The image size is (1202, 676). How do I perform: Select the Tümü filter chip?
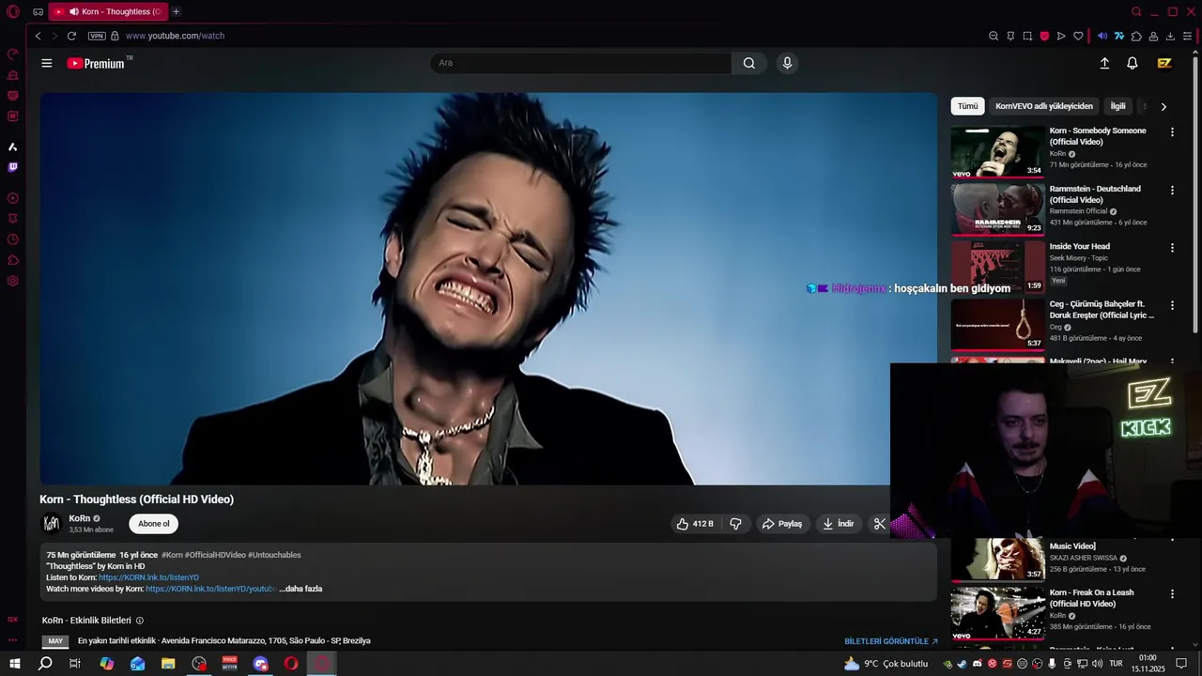click(x=967, y=106)
